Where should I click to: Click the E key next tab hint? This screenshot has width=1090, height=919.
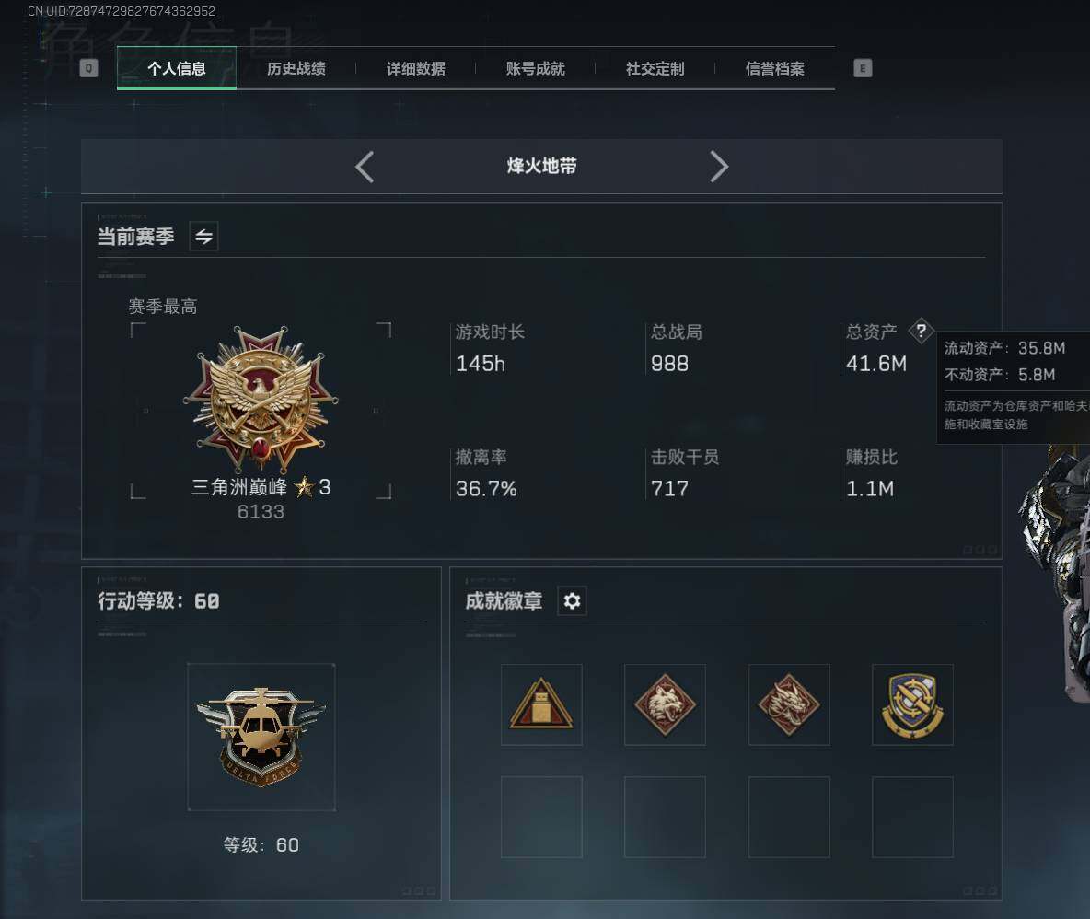pyautogui.click(x=863, y=68)
